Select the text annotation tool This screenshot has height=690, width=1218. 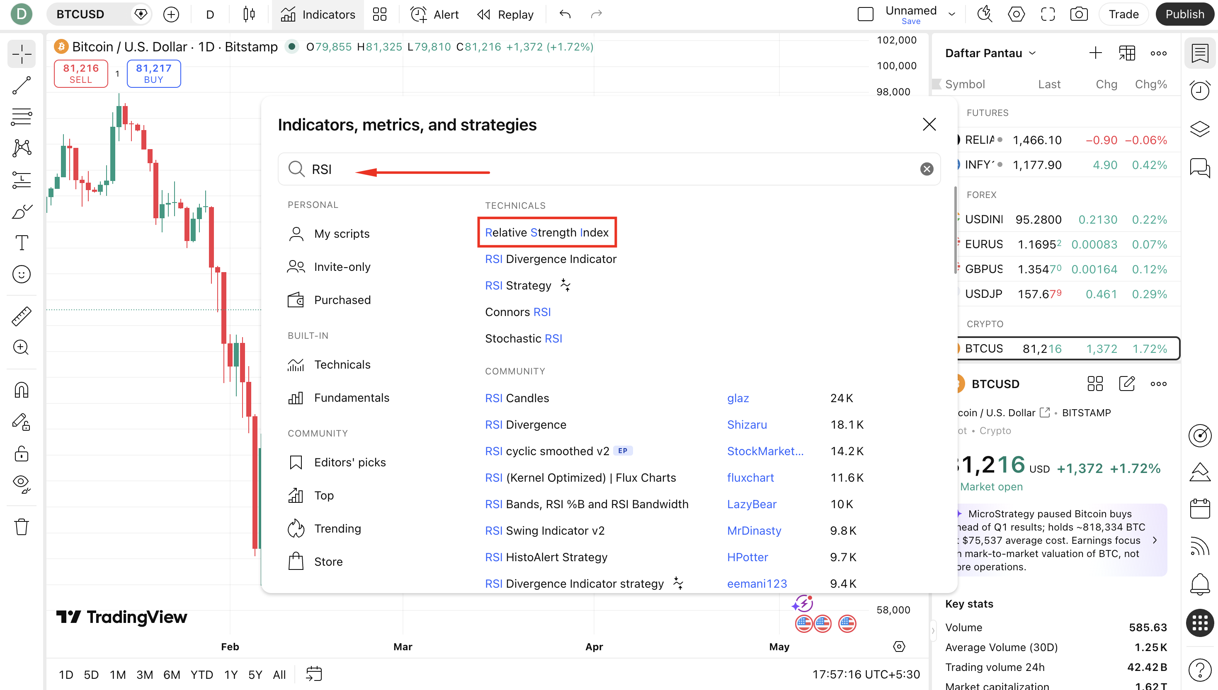coord(21,243)
